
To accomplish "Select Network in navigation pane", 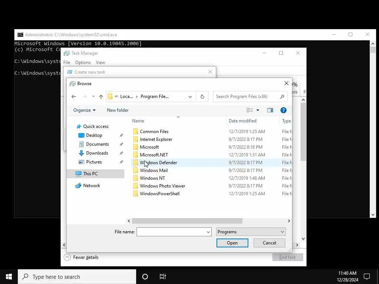I will click(x=91, y=186).
